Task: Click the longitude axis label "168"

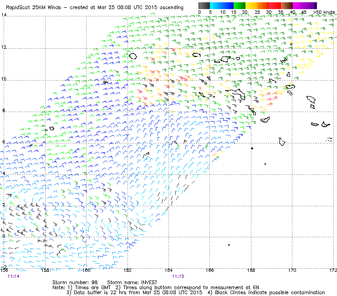Action: pyautogui.click(x=251, y=270)
